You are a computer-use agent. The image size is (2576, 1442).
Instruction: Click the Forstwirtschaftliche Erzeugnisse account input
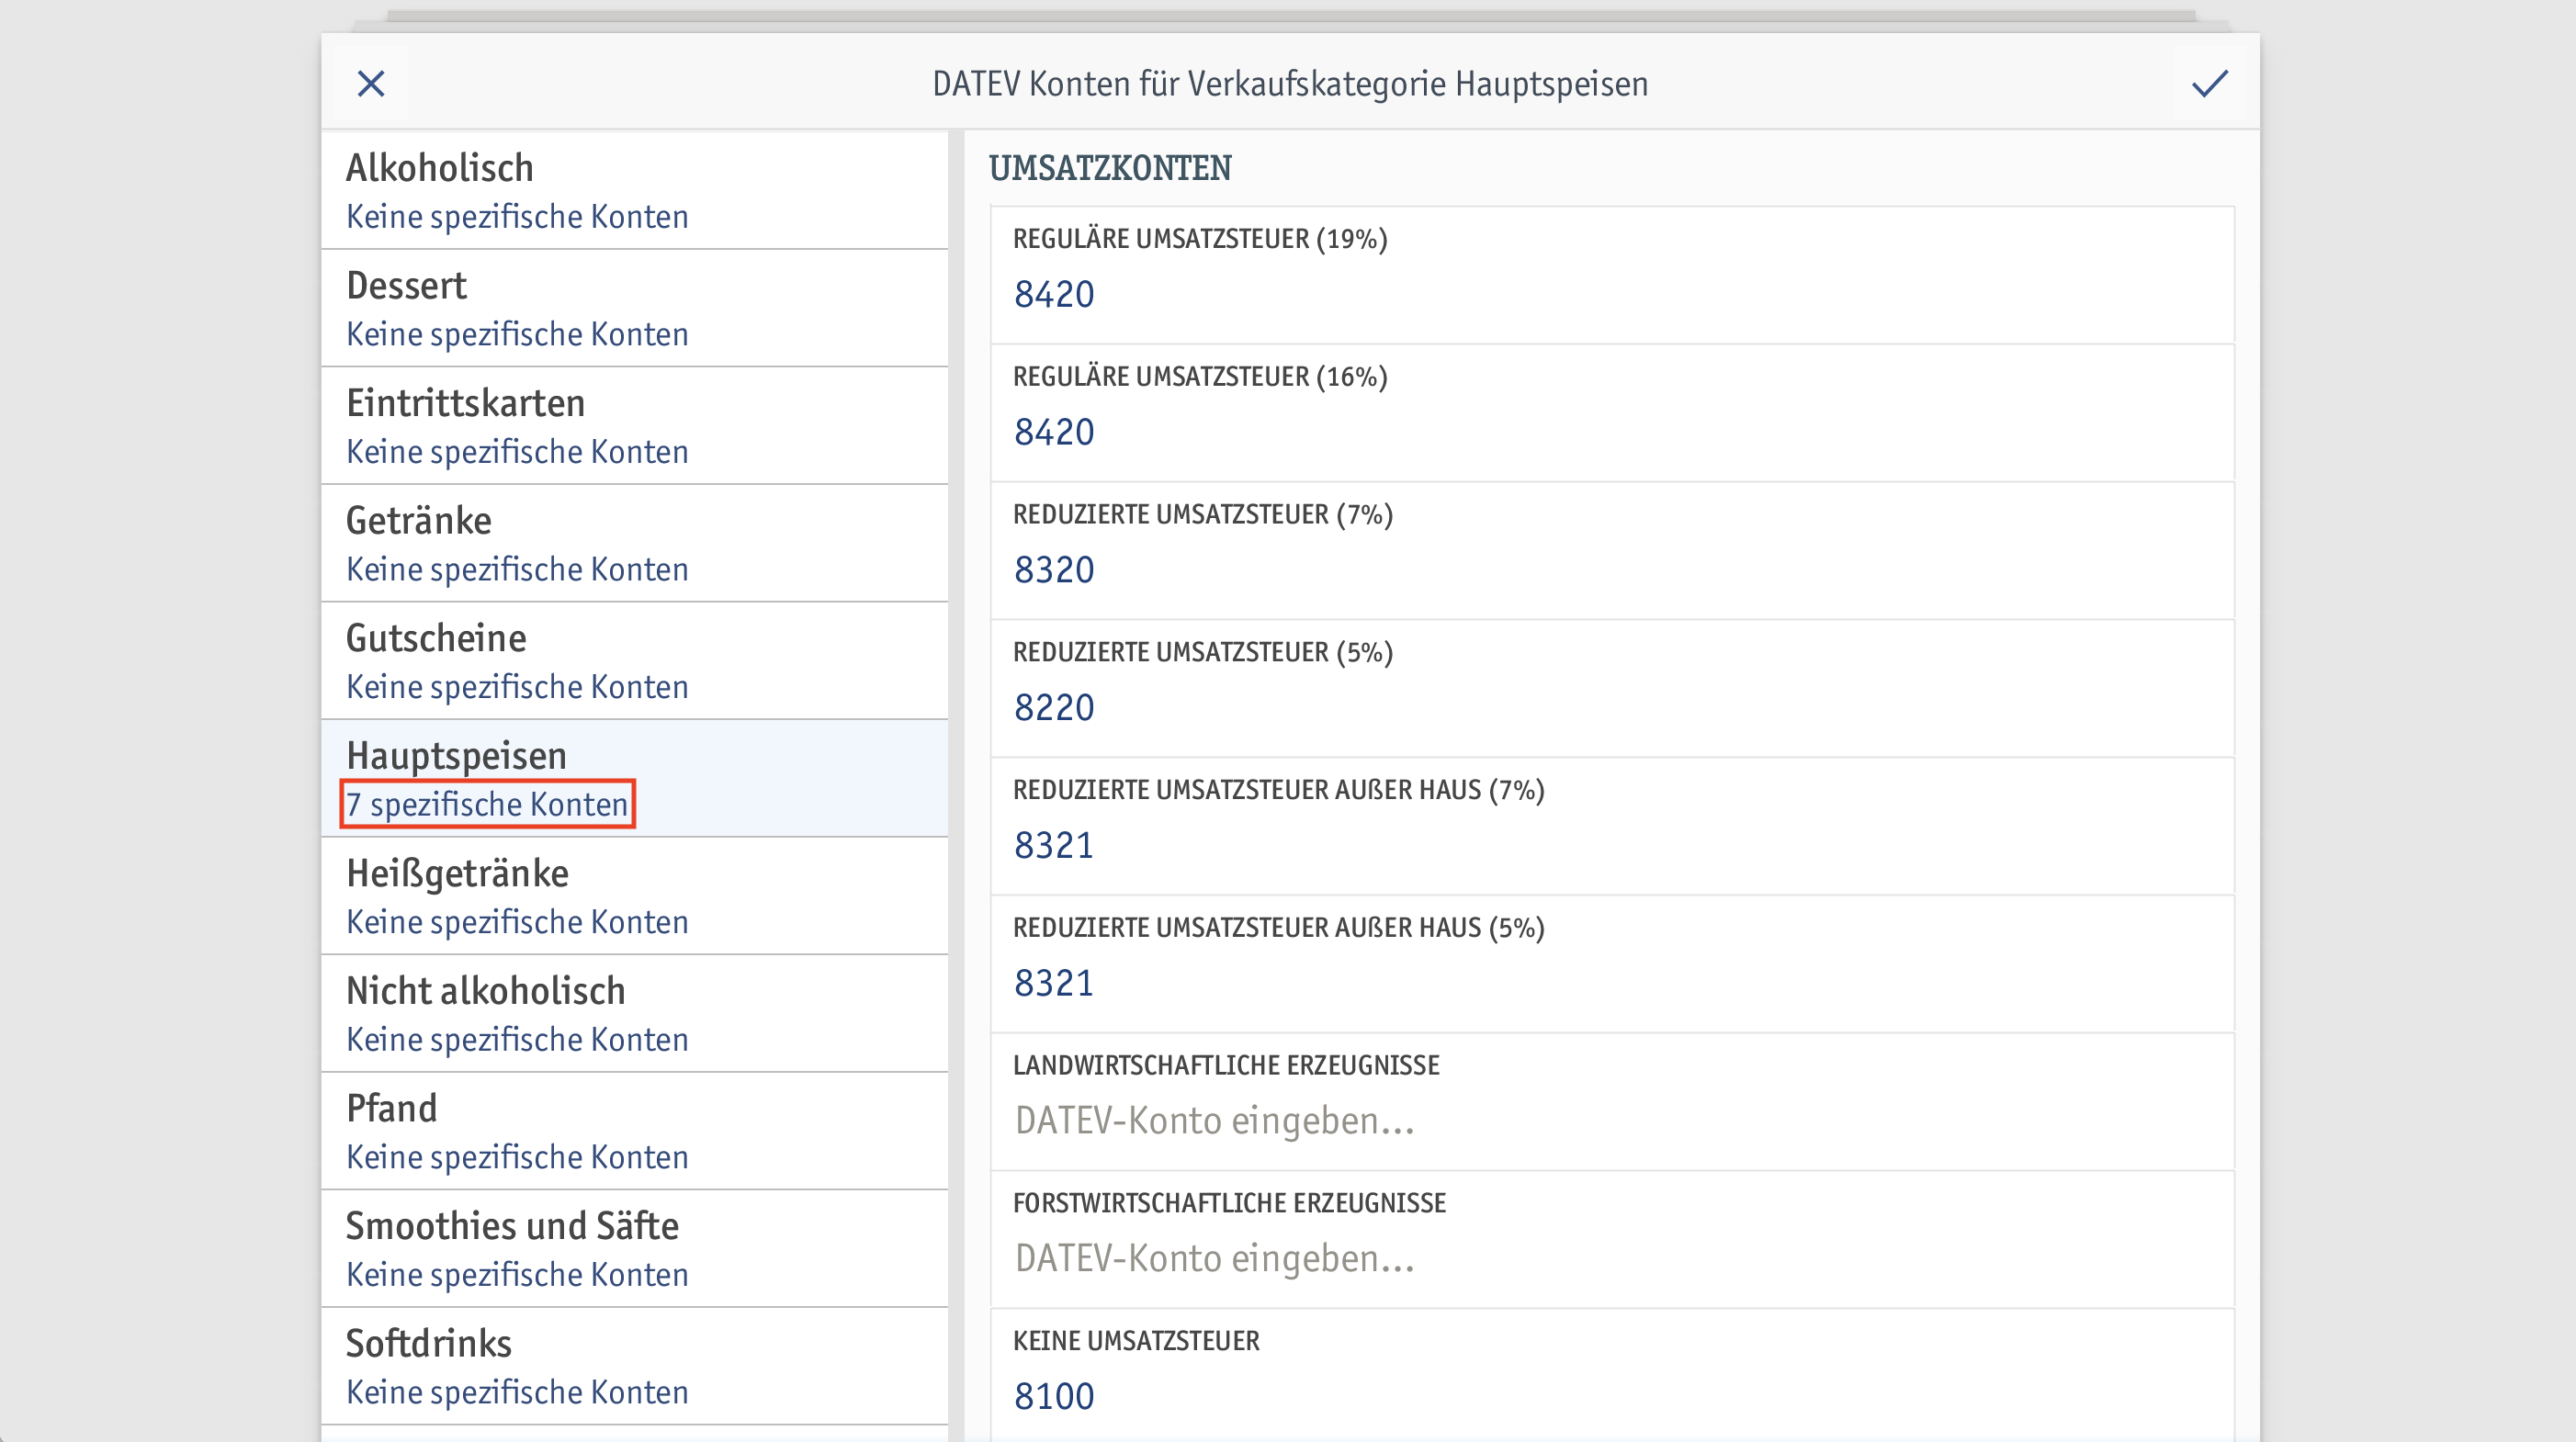tap(1612, 1241)
